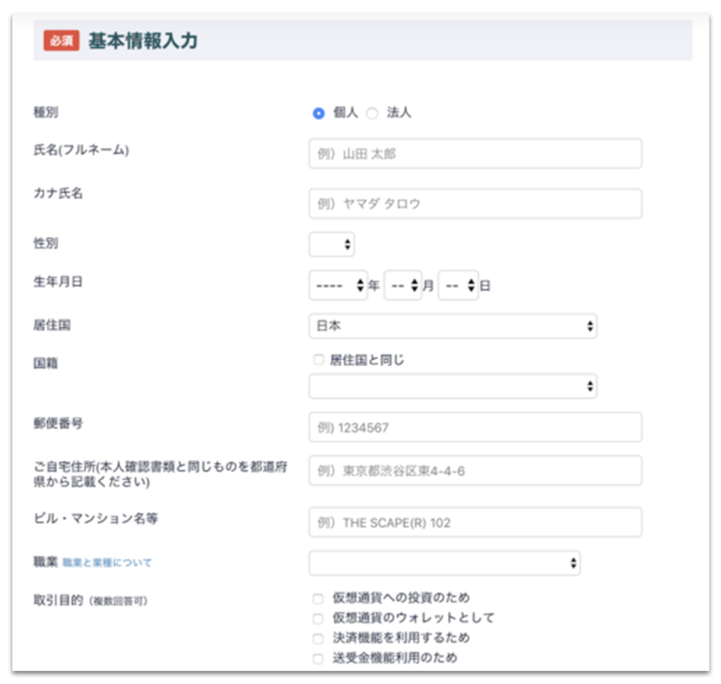Enable 仮想通貨のウォレットとして checkbox

coord(317,618)
